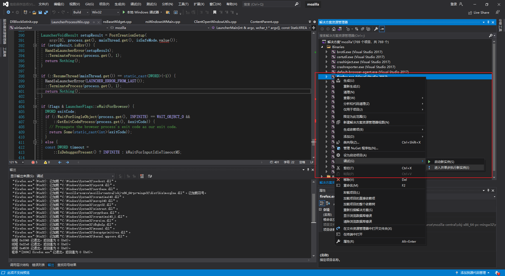This screenshot has width=505, height=276.
Task: Choose 属性(R) in context menu
Action: (x=380, y=242)
